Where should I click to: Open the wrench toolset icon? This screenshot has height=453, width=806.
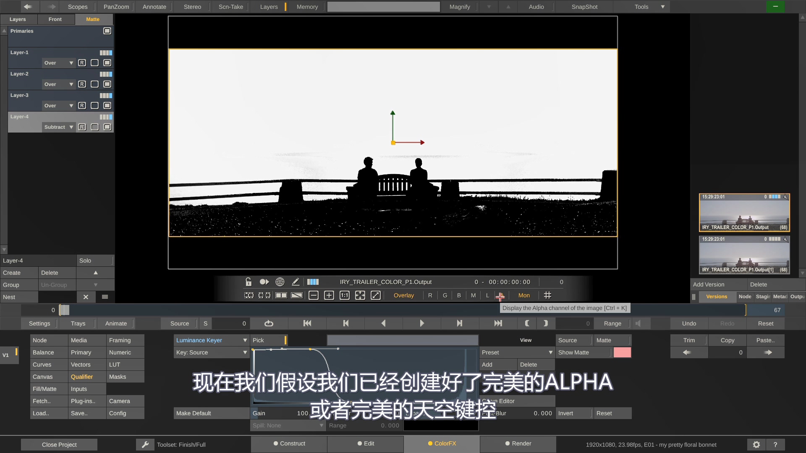click(x=145, y=445)
